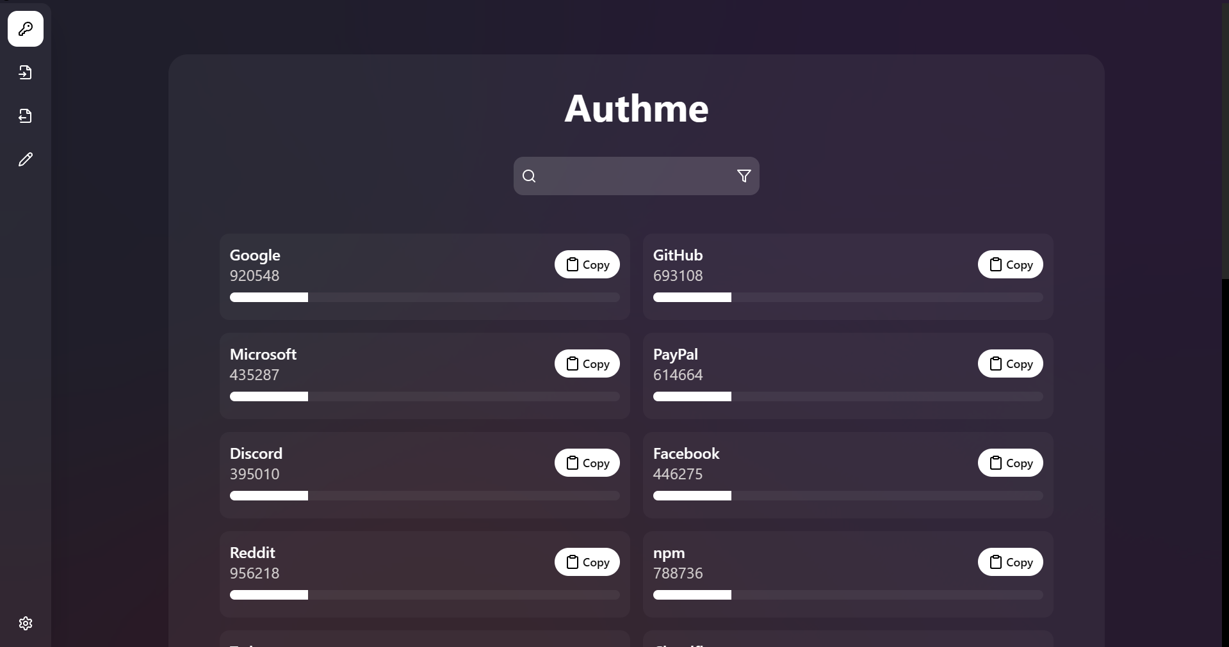The height and width of the screenshot is (647, 1229).
Task: Select the GitHub code 693108
Action: [x=678, y=276]
